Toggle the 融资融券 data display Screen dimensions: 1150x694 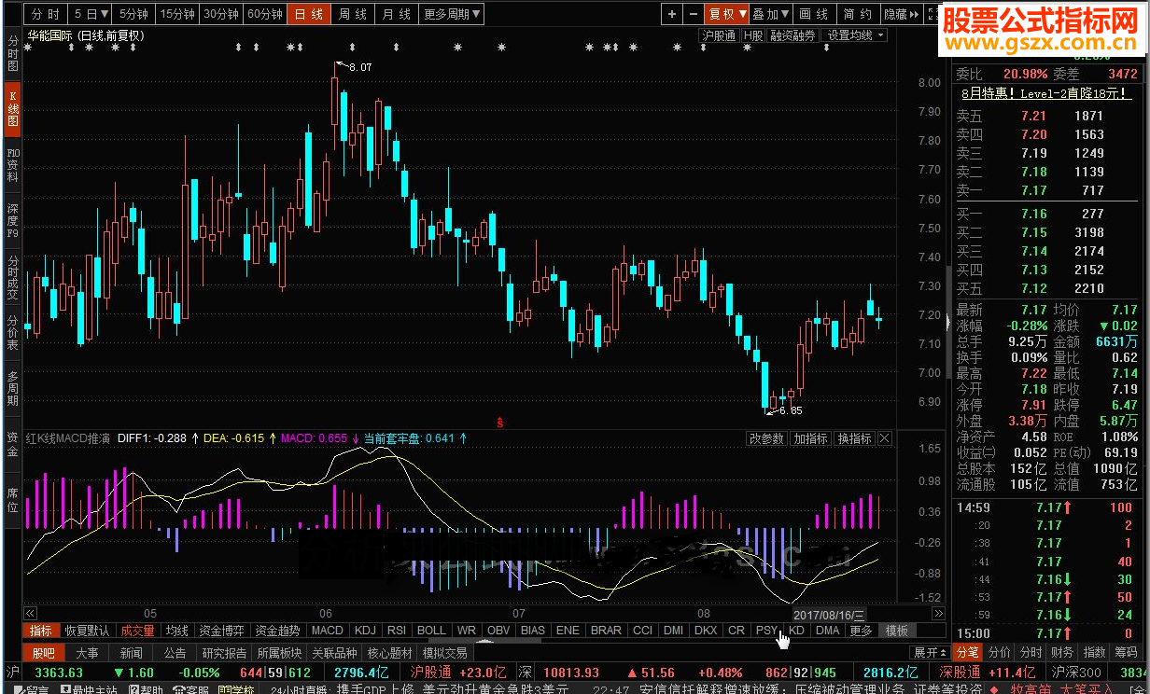pyautogui.click(x=792, y=35)
